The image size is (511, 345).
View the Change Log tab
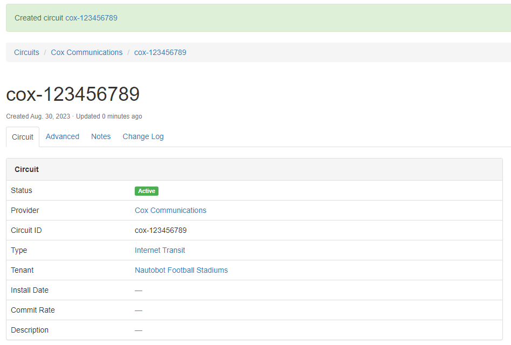[143, 136]
